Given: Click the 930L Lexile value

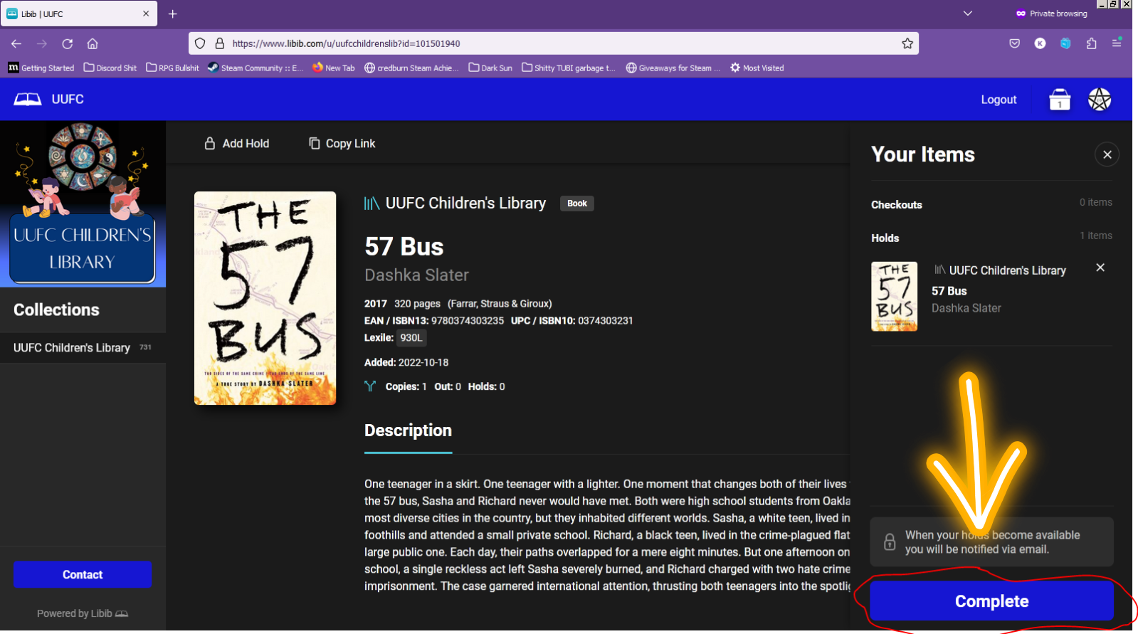Looking at the screenshot, I should [x=411, y=338].
